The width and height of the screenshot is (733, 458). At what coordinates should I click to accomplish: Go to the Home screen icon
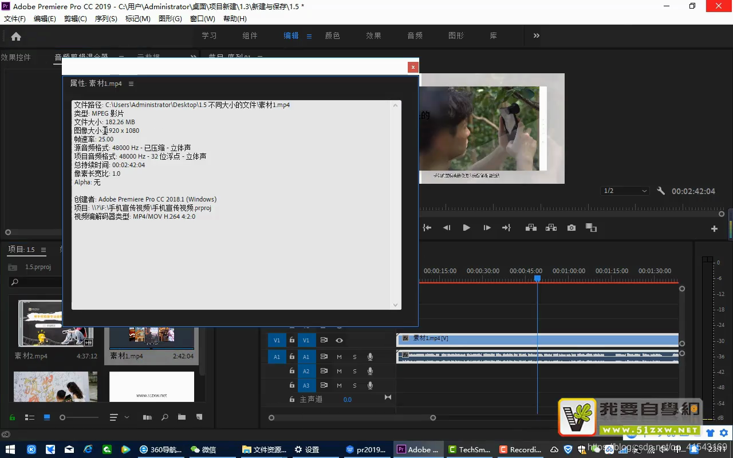(16, 36)
